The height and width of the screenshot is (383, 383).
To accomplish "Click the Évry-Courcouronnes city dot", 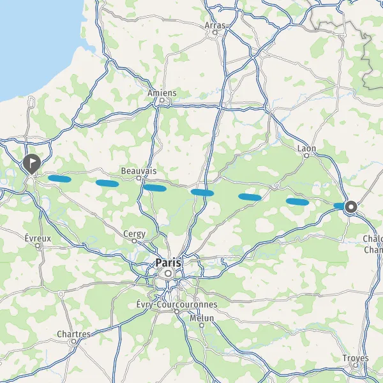I will point(177,312).
